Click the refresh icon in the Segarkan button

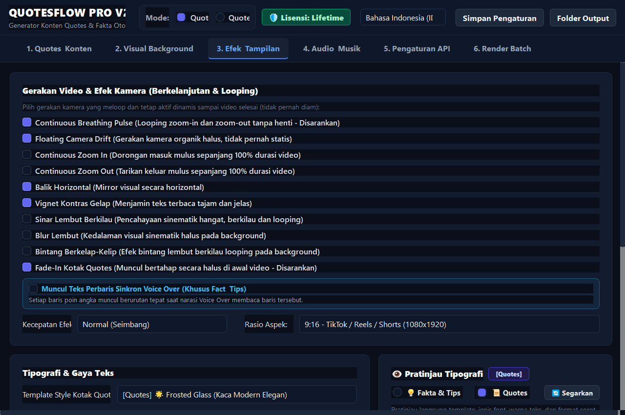tap(556, 393)
